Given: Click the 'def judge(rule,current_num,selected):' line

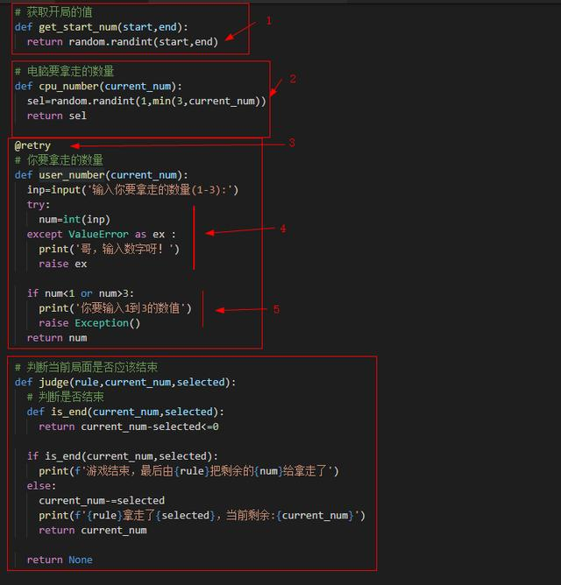Looking at the screenshot, I should coord(125,382).
